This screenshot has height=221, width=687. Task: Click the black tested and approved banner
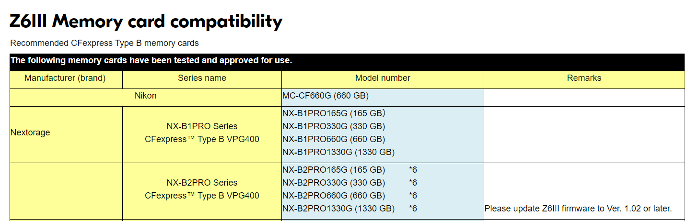(151, 61)
